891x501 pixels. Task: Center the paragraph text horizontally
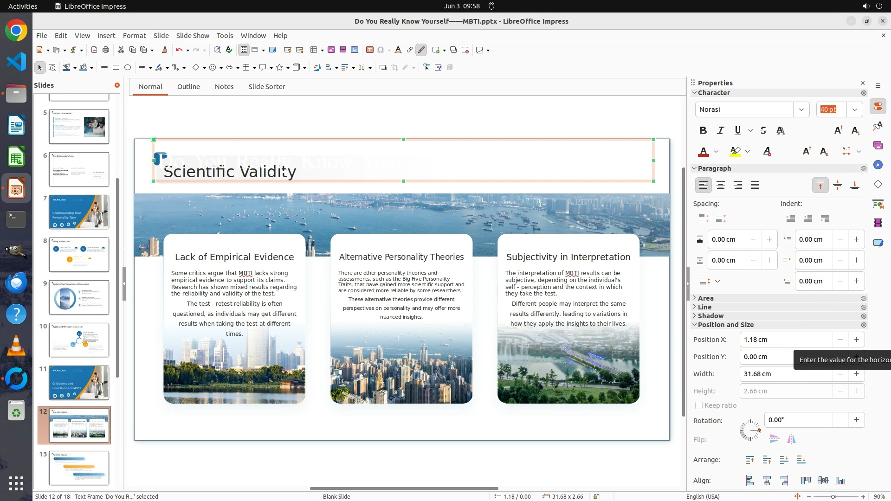[721, 186]
